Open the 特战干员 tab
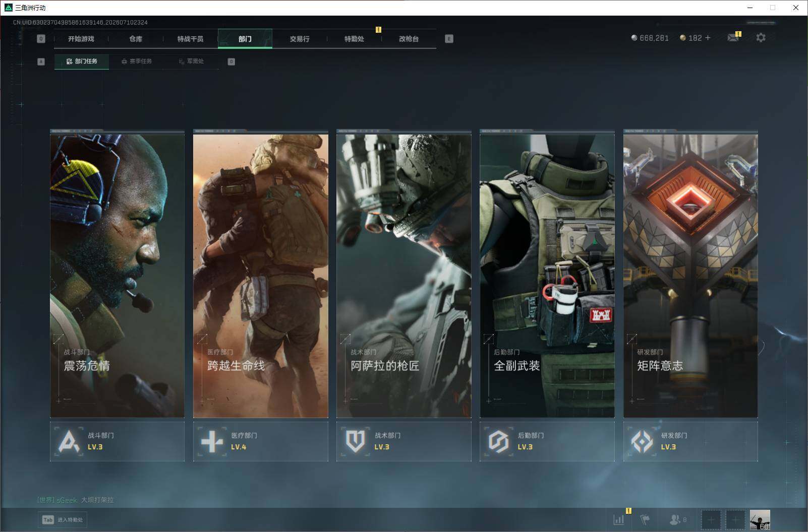The width and height of the screenshot is (808, 532). click(x=190, y=39)
